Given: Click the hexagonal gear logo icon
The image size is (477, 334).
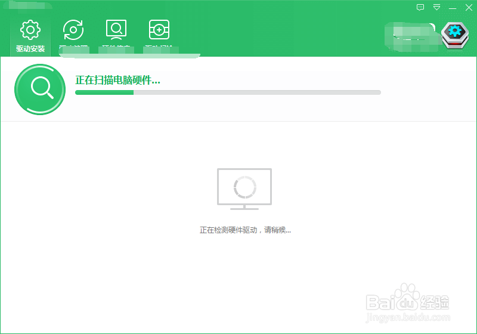Looking at the screenshot, I should [455, 36].
